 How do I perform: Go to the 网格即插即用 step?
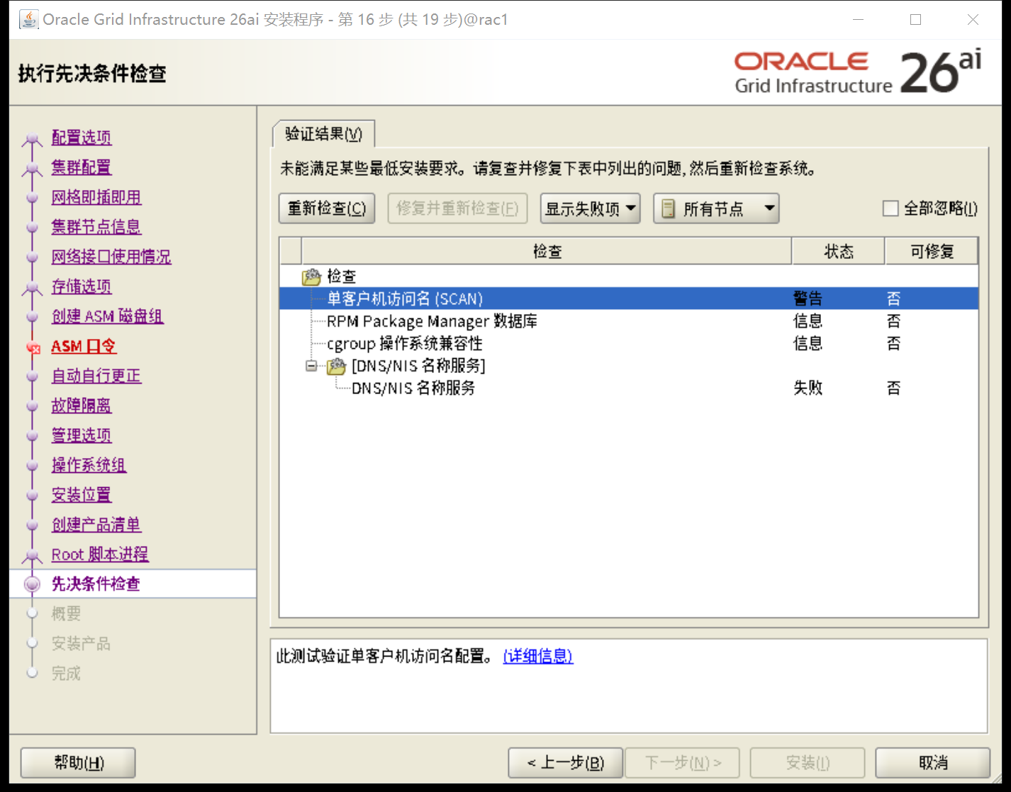pyautogui.click(x=96, y=197)
